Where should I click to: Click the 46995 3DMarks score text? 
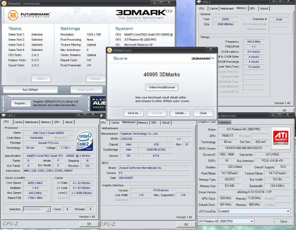162,75
